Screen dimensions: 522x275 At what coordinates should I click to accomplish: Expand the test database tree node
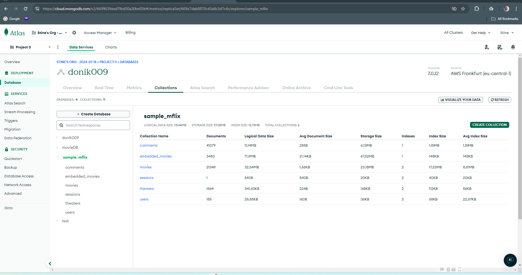[57, 221]
